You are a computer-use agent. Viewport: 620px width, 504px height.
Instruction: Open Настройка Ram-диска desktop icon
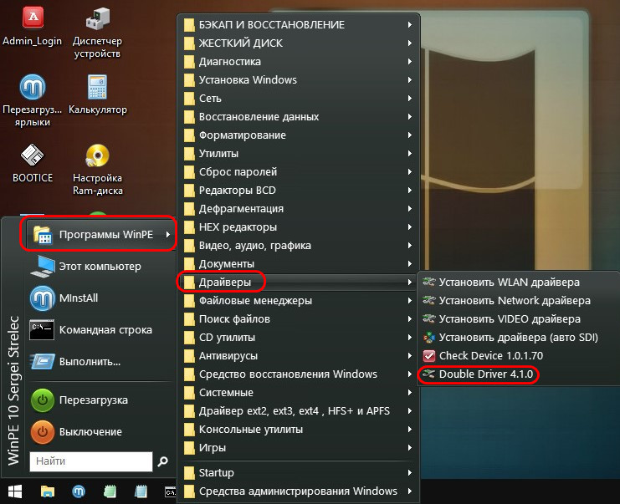98,169
